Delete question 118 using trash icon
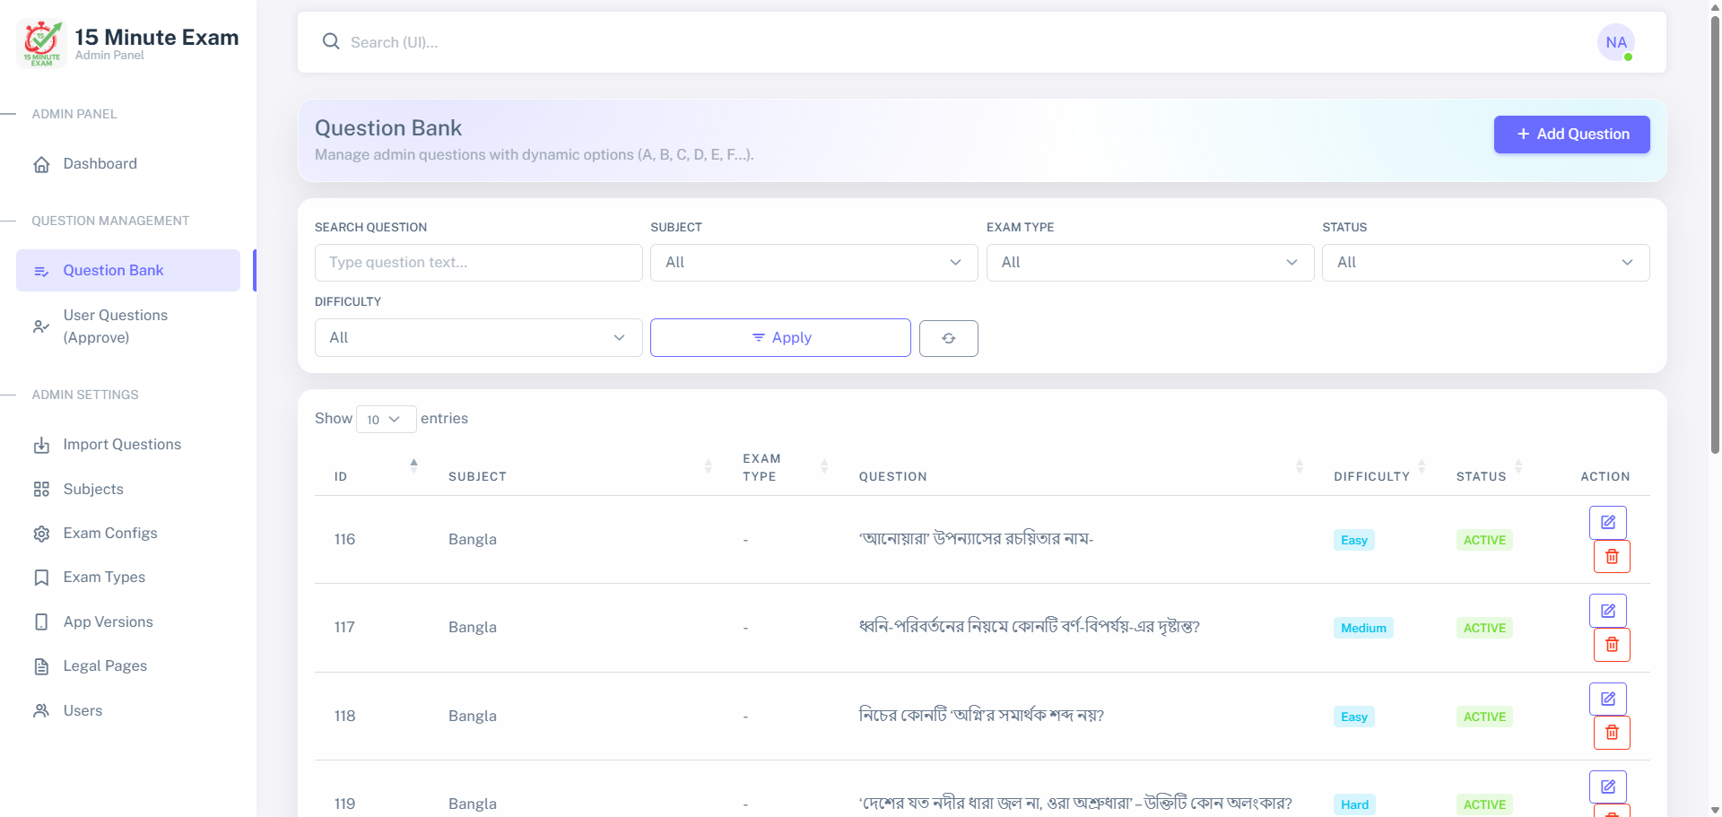 point(1612,733)
